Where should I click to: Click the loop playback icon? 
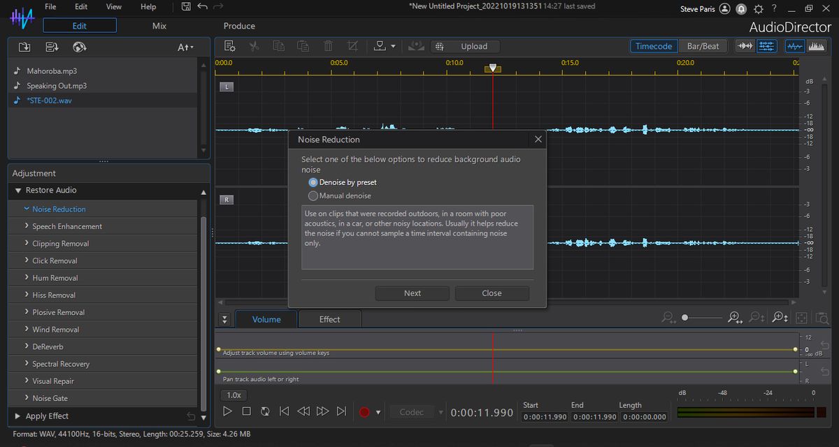click(265, 412)
